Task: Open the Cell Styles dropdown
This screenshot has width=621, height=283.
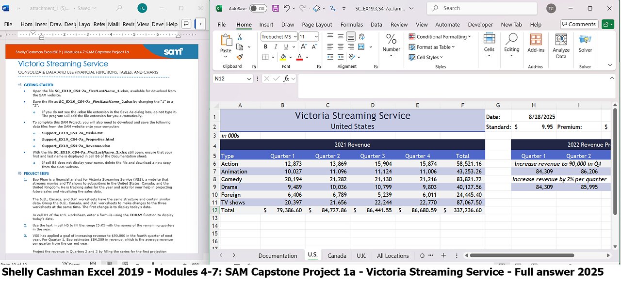Action: 426,57
